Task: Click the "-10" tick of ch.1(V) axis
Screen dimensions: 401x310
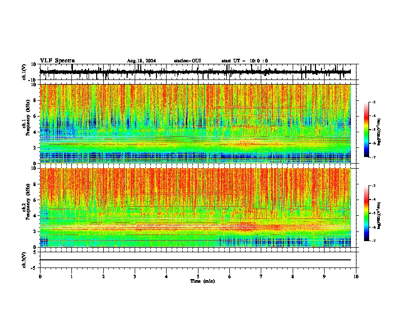Action: (33, 80)
